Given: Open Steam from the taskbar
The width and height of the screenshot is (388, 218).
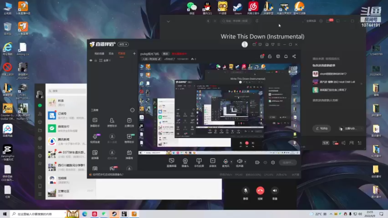Looking at the screenshot, I should coord(114,214).
